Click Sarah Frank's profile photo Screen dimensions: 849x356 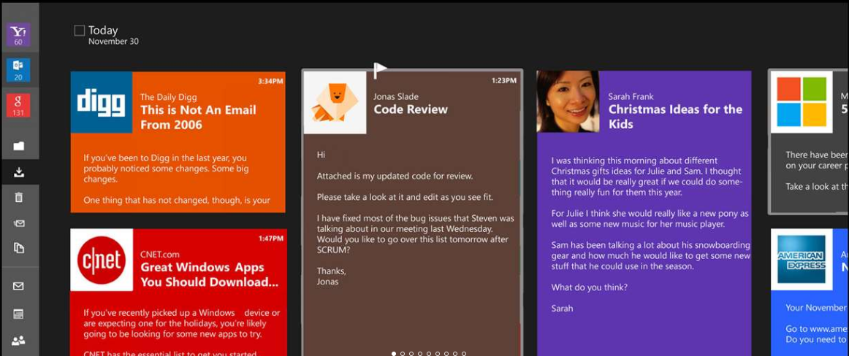(x=568, y=101)
